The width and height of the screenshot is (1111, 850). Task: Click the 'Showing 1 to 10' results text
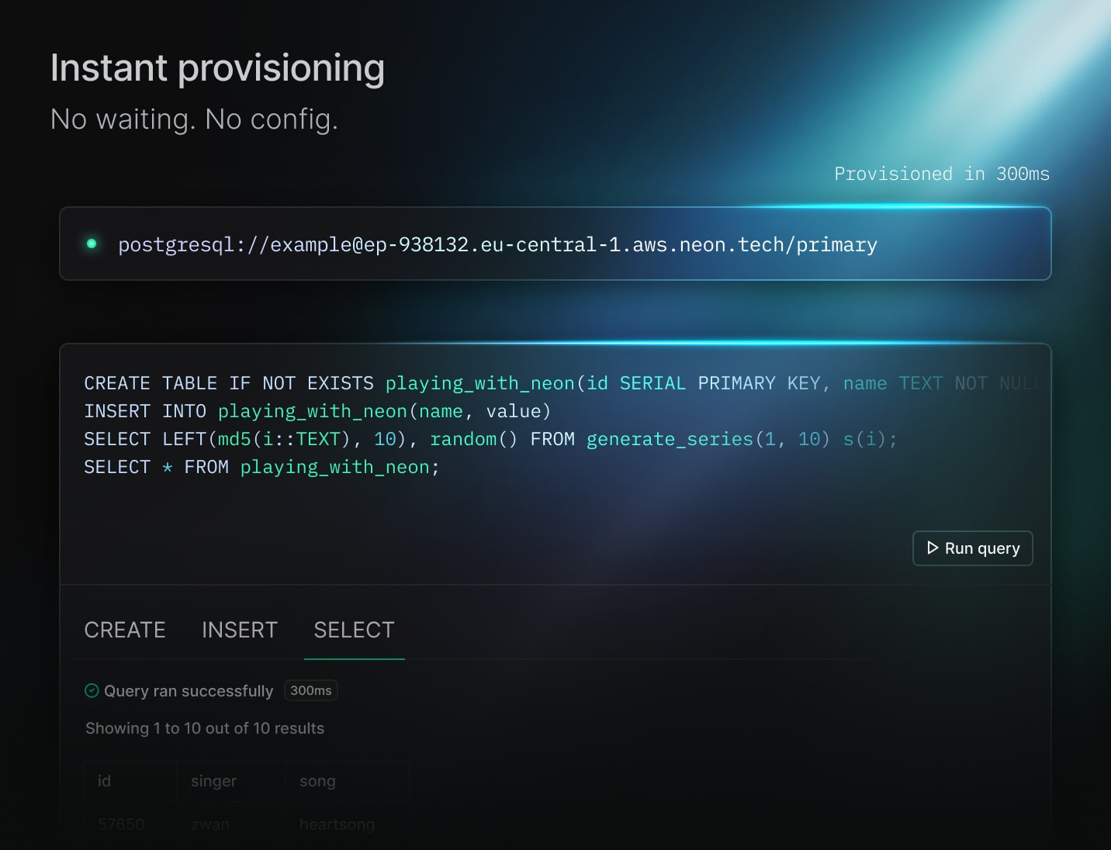pyautogui.click(x=205, y=728)
